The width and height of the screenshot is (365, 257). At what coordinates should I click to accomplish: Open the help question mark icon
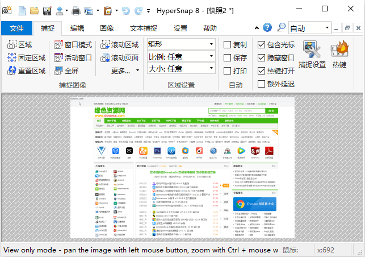tap(267, 27)
